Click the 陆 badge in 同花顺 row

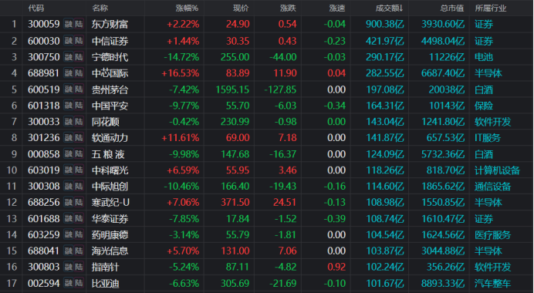pyautogui.click(x=79, y=122)
